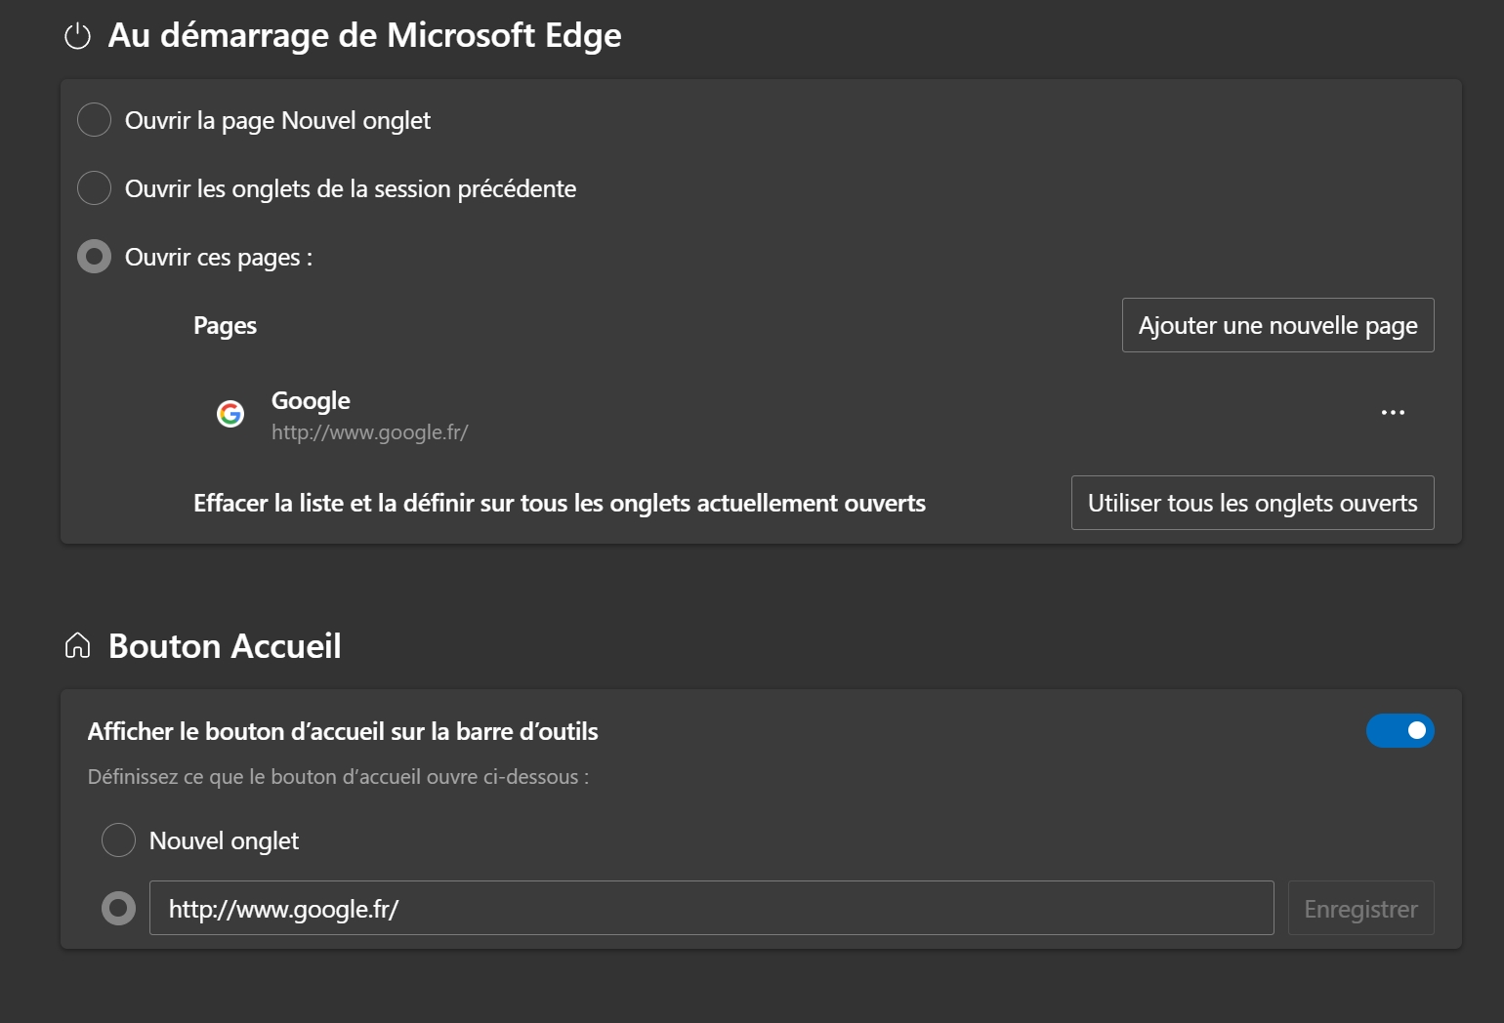
Task: Click the Google page title in the list
Action: 311,400
